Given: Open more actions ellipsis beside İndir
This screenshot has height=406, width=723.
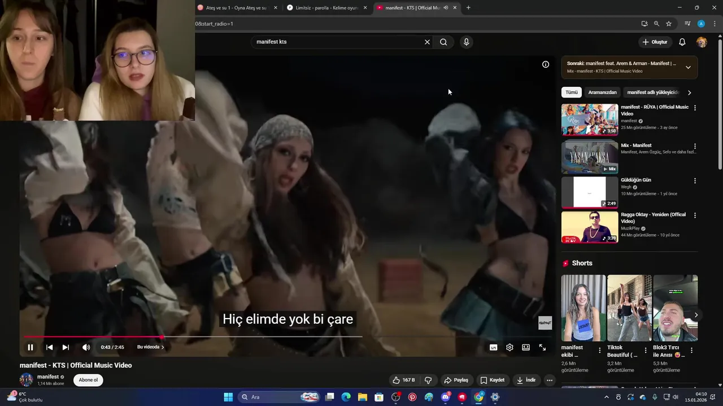Looking at the screenshot, I should click(x=549, y=380).
